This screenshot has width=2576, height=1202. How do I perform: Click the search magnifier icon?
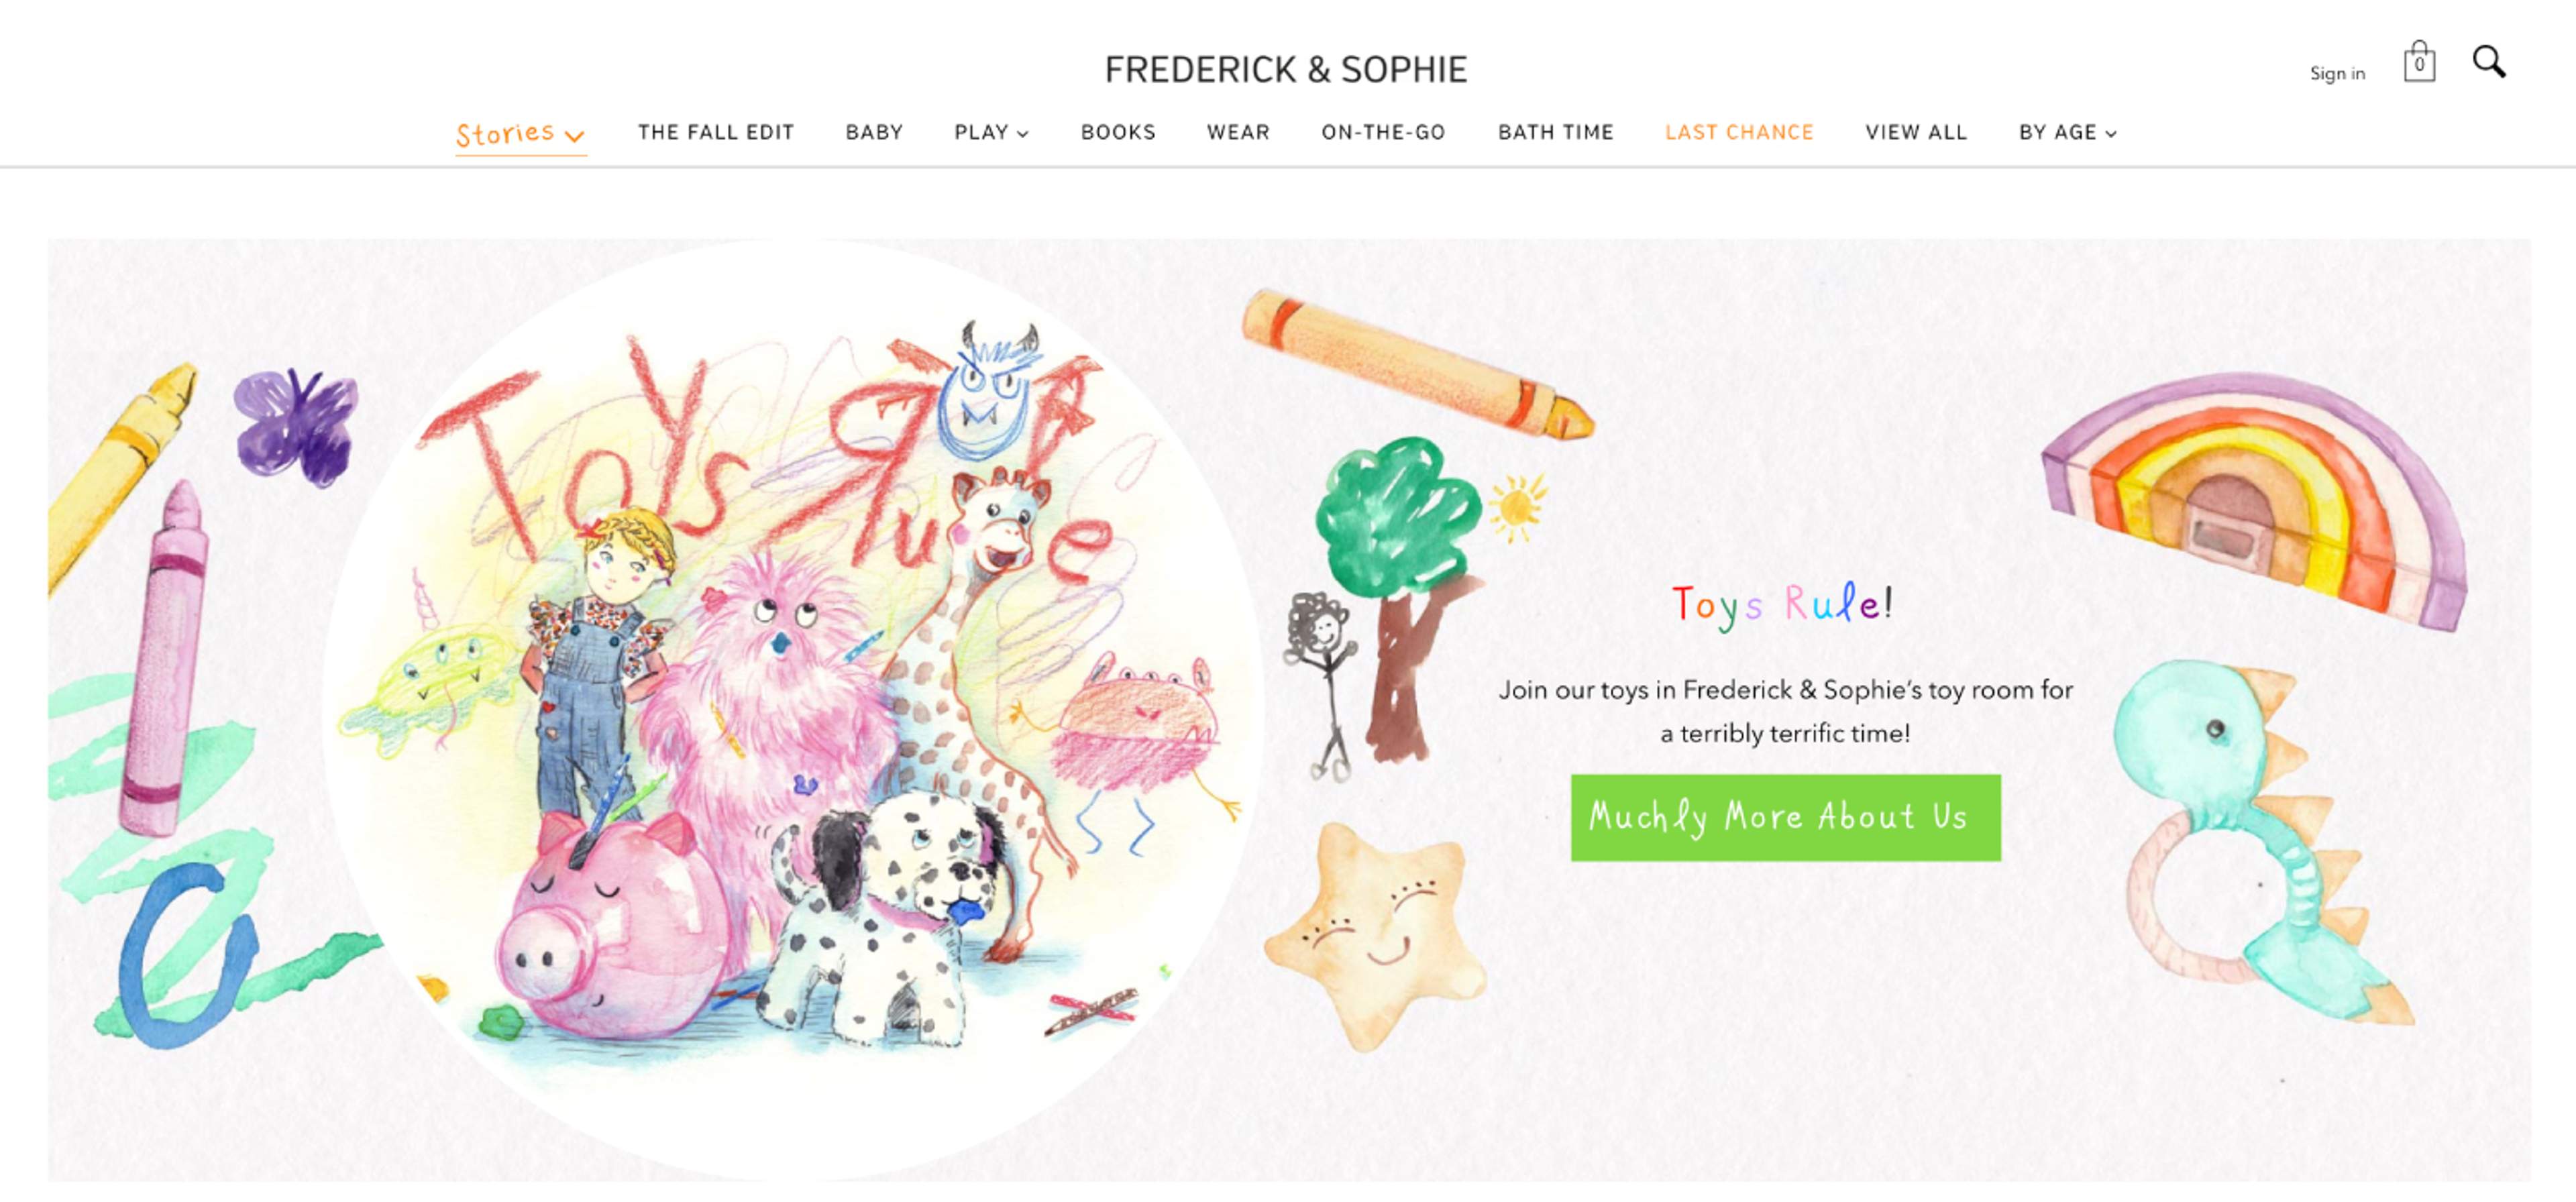pyautogui.click(x=2489, y=62)
